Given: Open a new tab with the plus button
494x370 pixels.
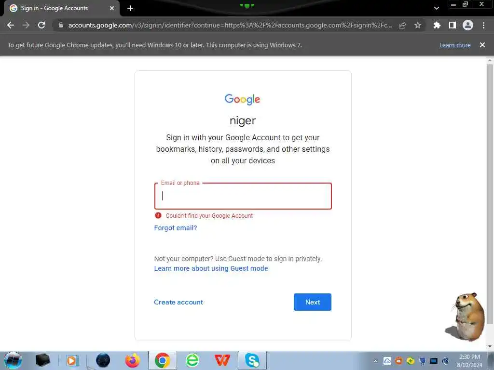Looking at the screenshot, I should pos(130,8).
